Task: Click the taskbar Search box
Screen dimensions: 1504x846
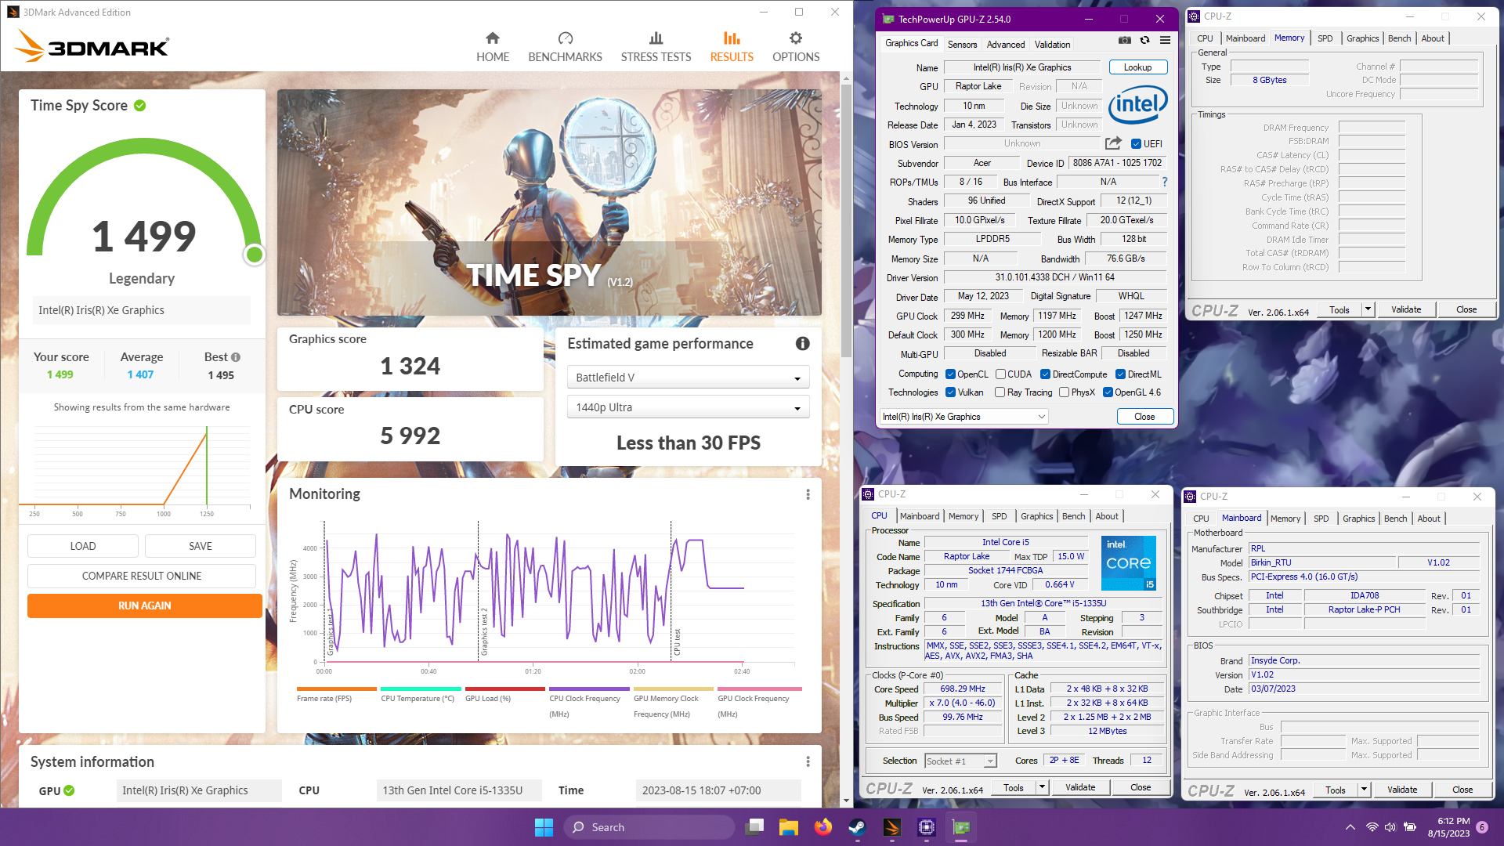Action: pyautogui.click(x=650, y=827)
